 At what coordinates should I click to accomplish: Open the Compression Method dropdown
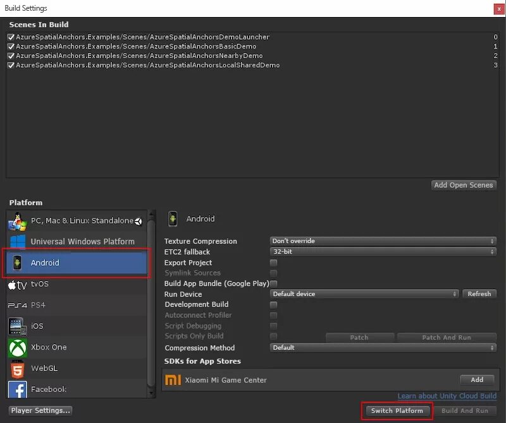[383, 348]
